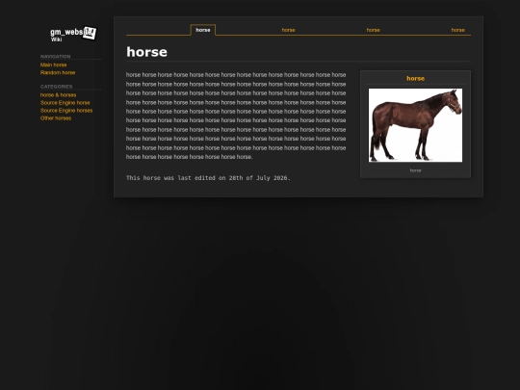The height and width of the screenshot is (390, 520).
Task: Open the Other horses category
Action: pyautogui.click(x=56, y=117)
